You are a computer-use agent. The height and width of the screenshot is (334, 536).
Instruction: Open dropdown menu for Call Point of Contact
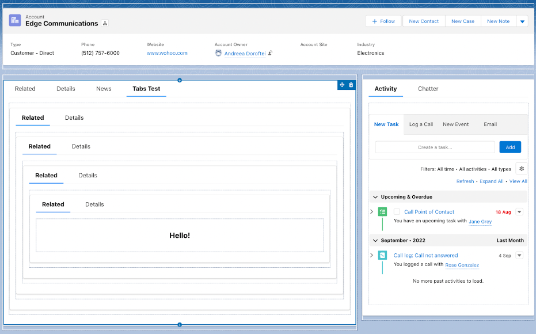click(519, 211)
